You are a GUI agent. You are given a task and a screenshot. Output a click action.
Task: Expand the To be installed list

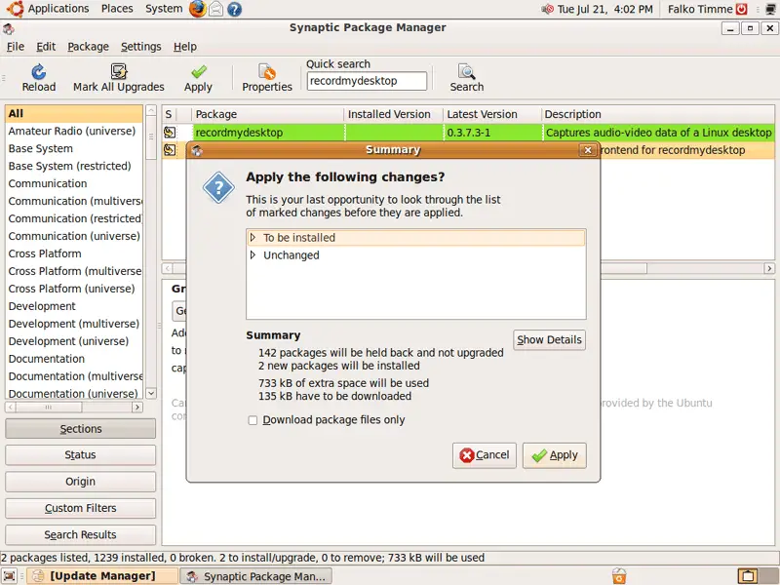pyautogui.click(x=253, y=238)
